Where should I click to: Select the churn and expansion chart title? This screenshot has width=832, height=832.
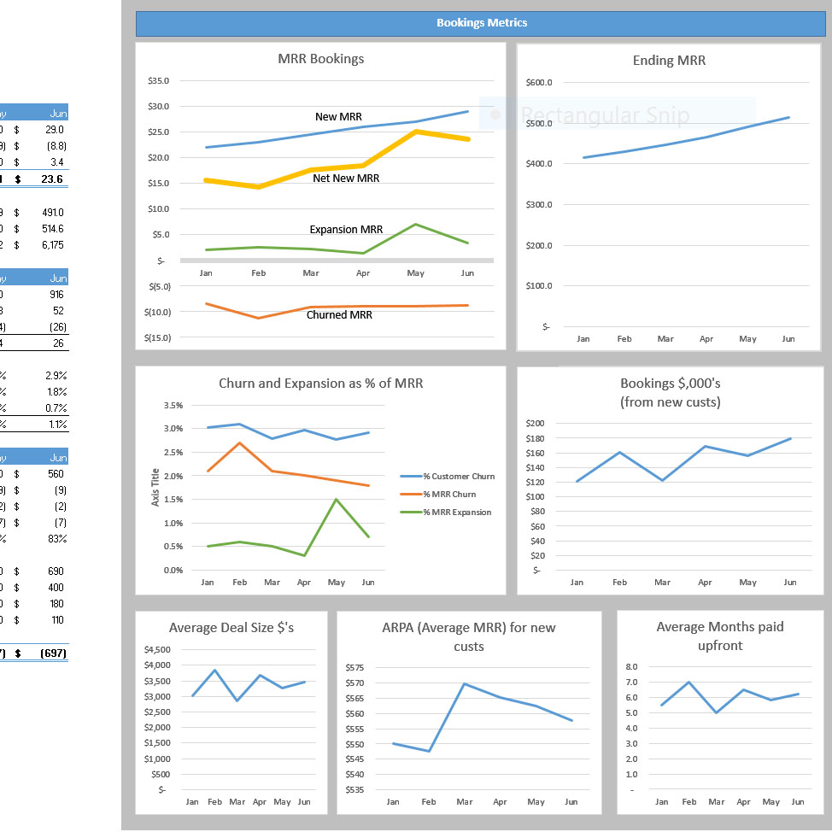coord(320,384)
